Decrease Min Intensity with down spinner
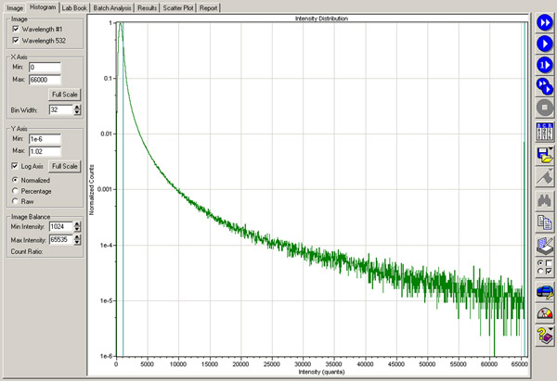 click(77, 229)
